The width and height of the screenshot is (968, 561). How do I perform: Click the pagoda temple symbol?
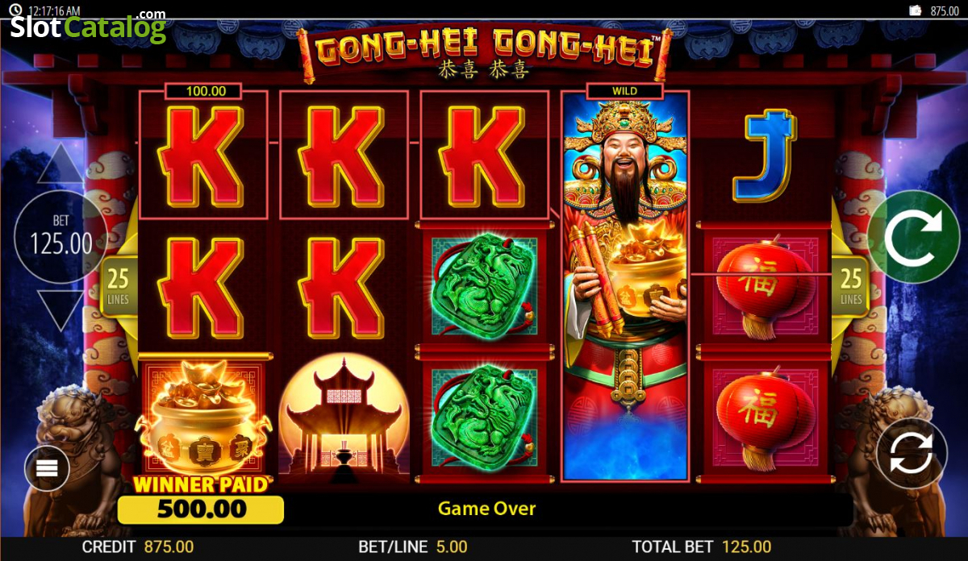[x=343, y=418]
